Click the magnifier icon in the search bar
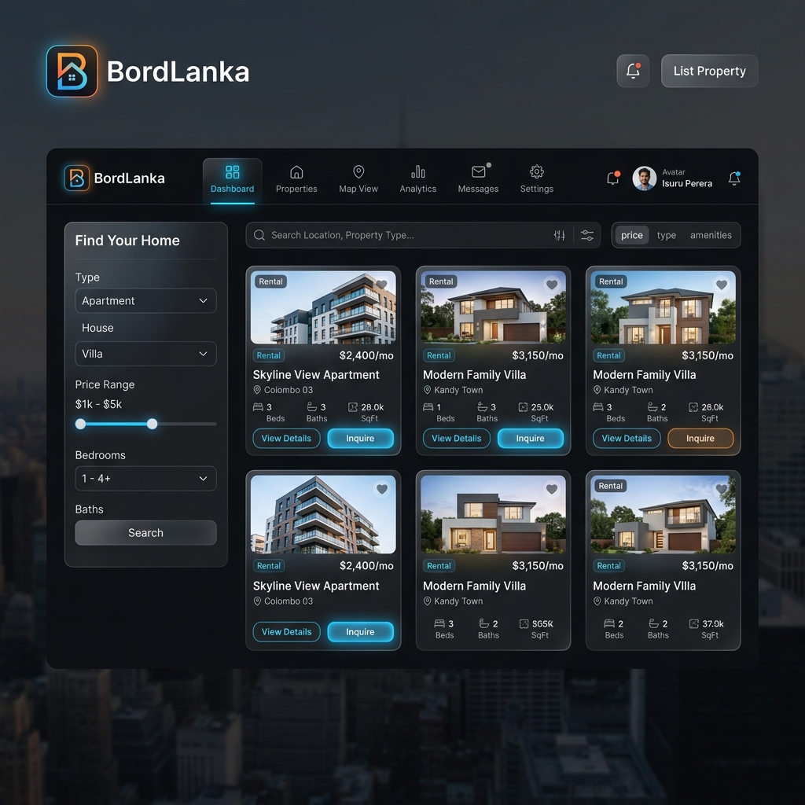Image resolution: width=805 pixels, height=805 pixels. click(259, 235)
